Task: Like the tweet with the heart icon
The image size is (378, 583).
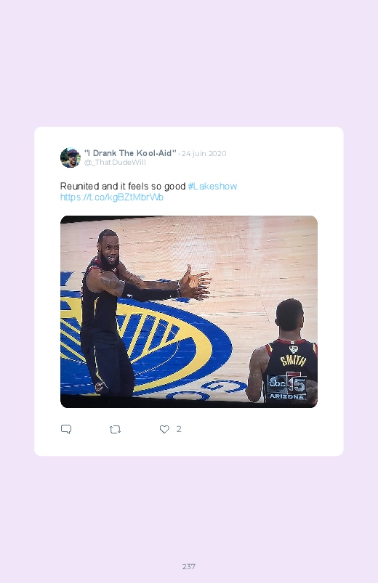Action: (x=164, y=429)
